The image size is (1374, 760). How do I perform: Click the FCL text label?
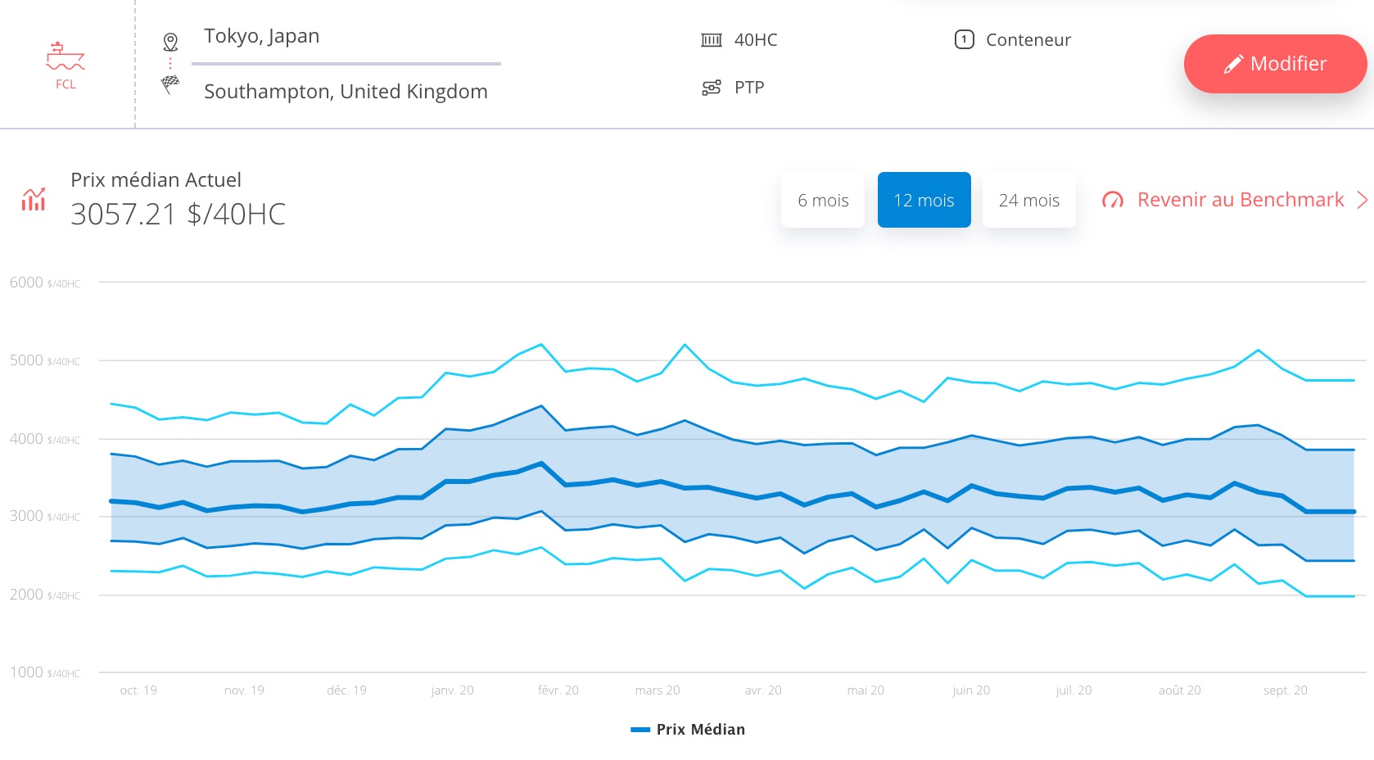(x=66, y=84)
